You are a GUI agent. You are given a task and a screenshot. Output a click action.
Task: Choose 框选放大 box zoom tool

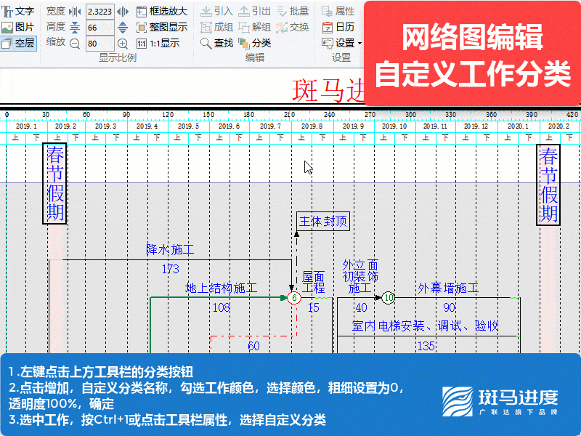162,12
